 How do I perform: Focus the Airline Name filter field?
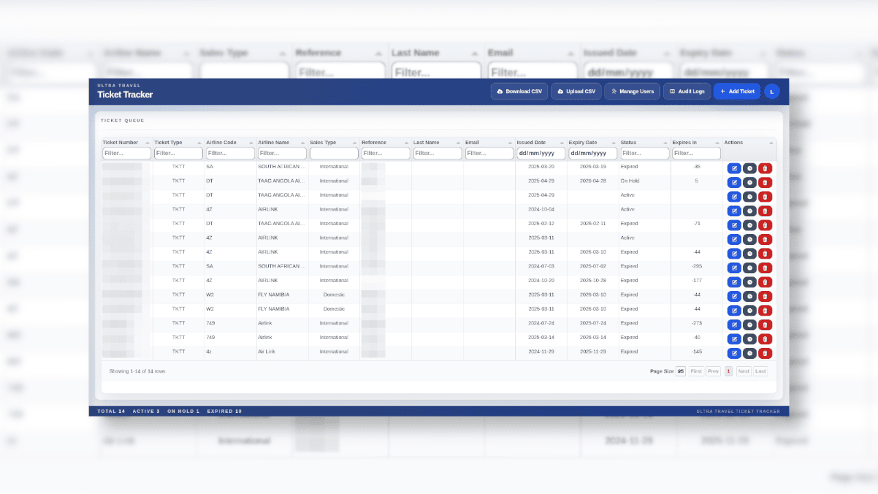tap(283, 154)
